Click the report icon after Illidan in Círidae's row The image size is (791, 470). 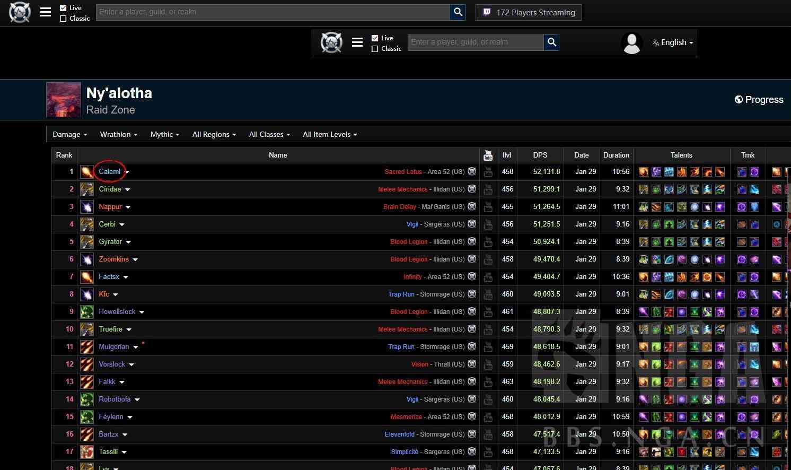pyautogui.click(x=472, y=189)
